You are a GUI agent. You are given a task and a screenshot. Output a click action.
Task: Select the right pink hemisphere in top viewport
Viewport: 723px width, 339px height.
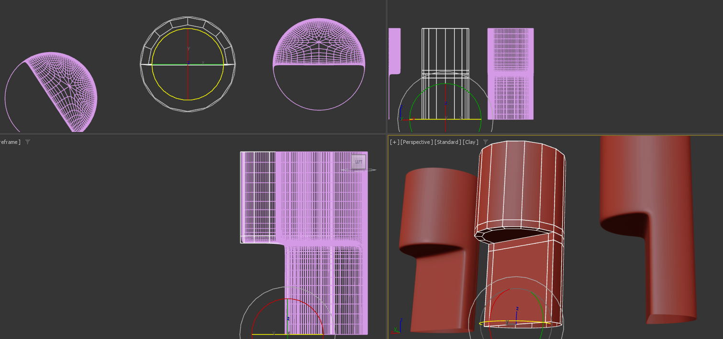[319, 43]
